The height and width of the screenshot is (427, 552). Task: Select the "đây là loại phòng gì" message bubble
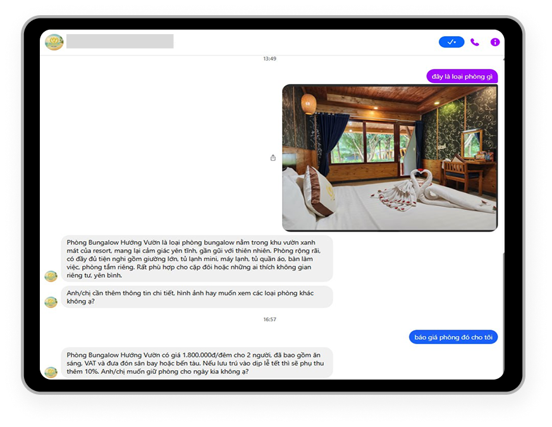pyautogui.click(x=462, y=77)
